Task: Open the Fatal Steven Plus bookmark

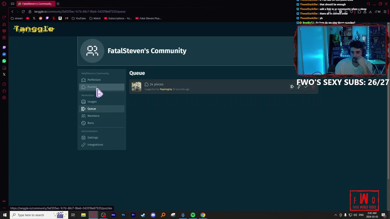Action: point(148,18)
